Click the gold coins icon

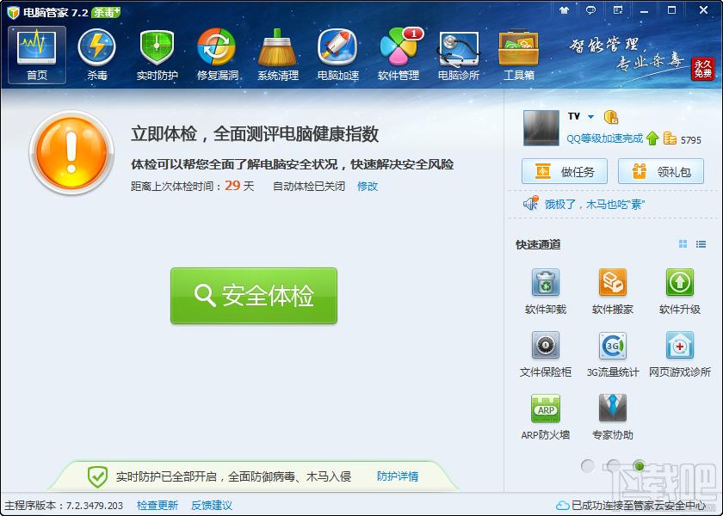pyautogui.click(x=670, y=138)
